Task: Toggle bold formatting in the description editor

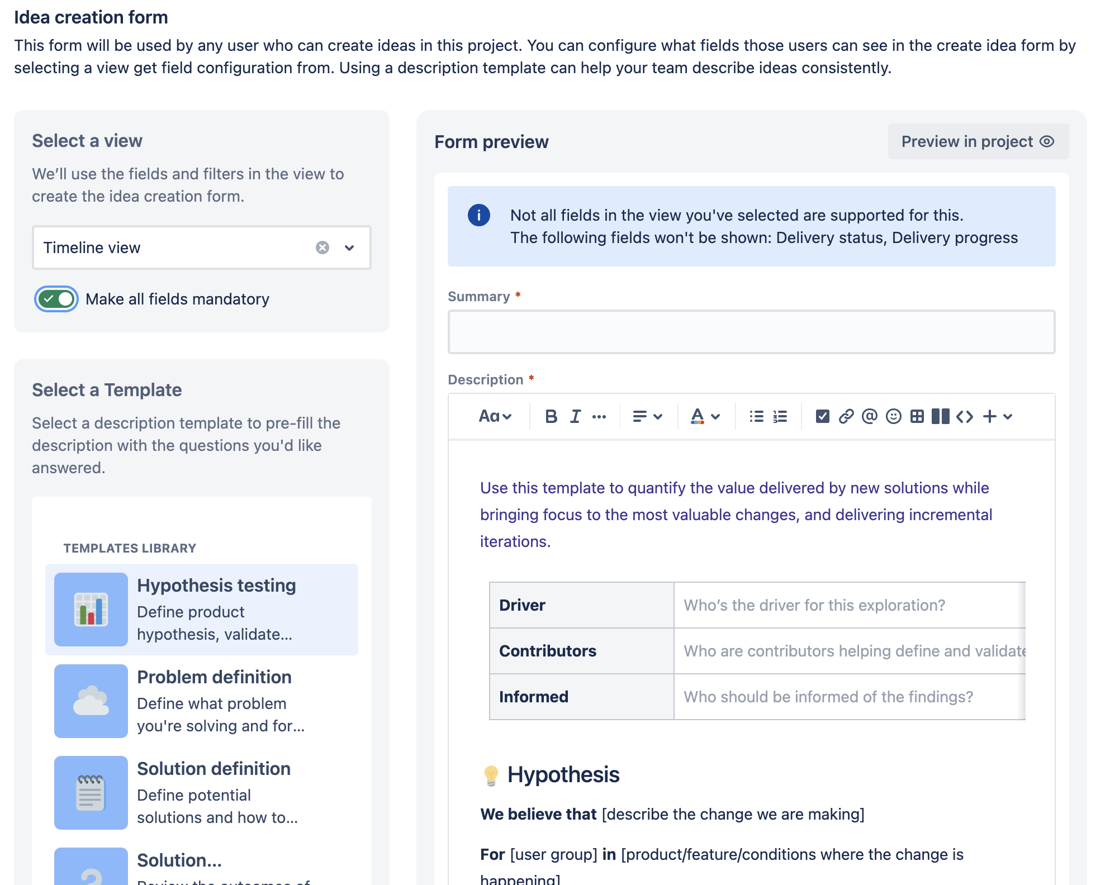Action: pyautogui.click(x=551, y=416)
